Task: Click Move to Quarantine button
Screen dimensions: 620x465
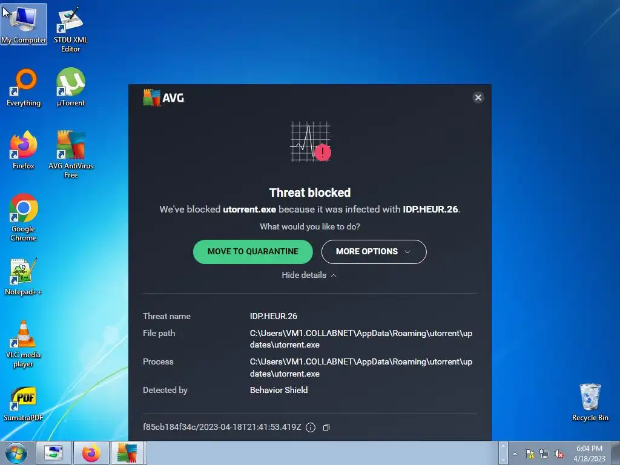Action: coord(252,251)
